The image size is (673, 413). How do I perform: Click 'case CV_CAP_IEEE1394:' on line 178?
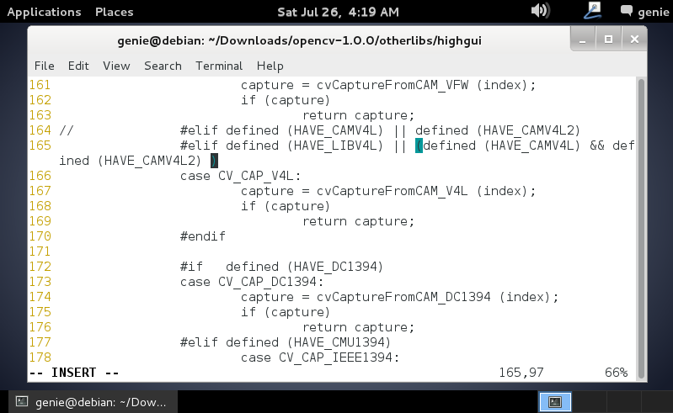click(x=320, y=357)
